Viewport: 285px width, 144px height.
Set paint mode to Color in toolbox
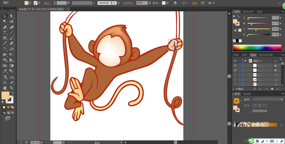(x=4, y=107)
